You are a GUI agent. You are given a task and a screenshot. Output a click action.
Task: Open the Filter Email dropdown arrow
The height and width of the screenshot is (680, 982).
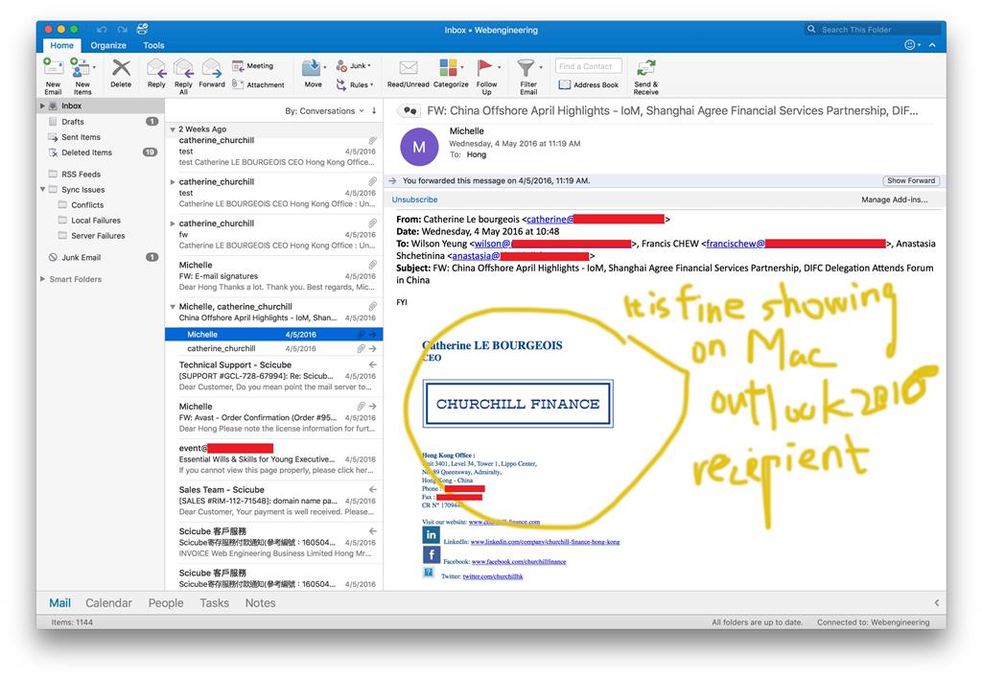click(541, 67)
